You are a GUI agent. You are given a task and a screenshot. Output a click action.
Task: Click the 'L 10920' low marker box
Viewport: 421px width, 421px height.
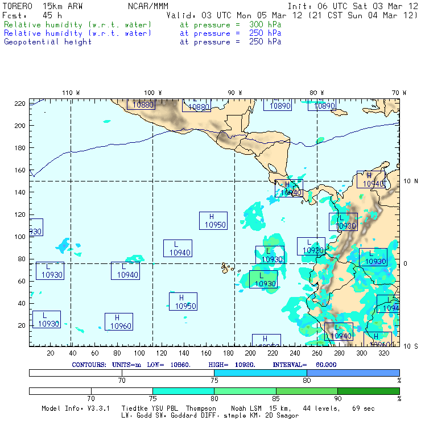point(311,246)
